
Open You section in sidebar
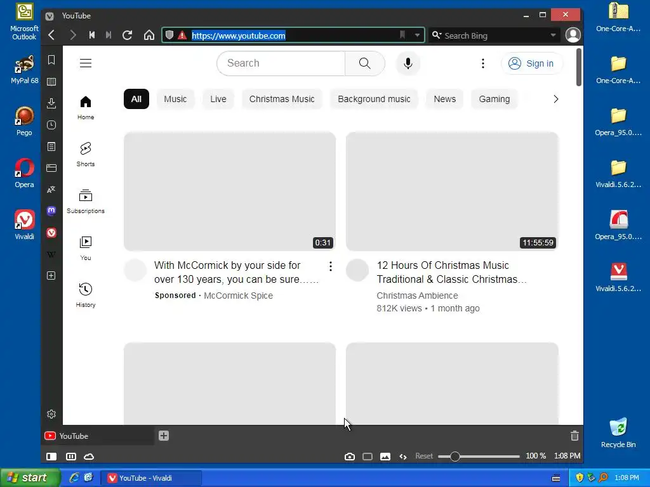pos(86,248)
